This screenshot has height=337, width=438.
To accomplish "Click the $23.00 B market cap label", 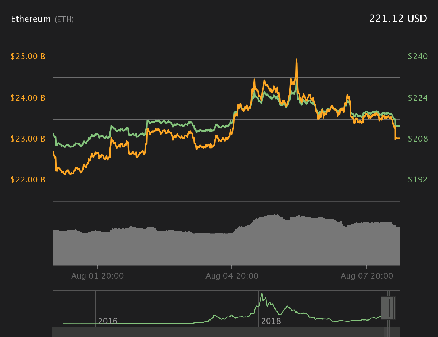I will click(x=28, y=139).
